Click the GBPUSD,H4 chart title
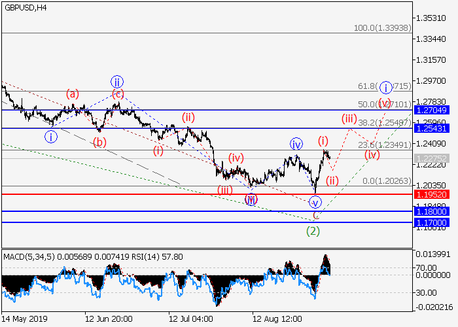Viewport: 458px width, 327px height. click(25, 7)
